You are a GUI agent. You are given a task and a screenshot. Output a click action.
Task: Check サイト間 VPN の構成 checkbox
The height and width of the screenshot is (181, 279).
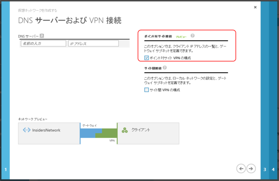tap(146, 90)
